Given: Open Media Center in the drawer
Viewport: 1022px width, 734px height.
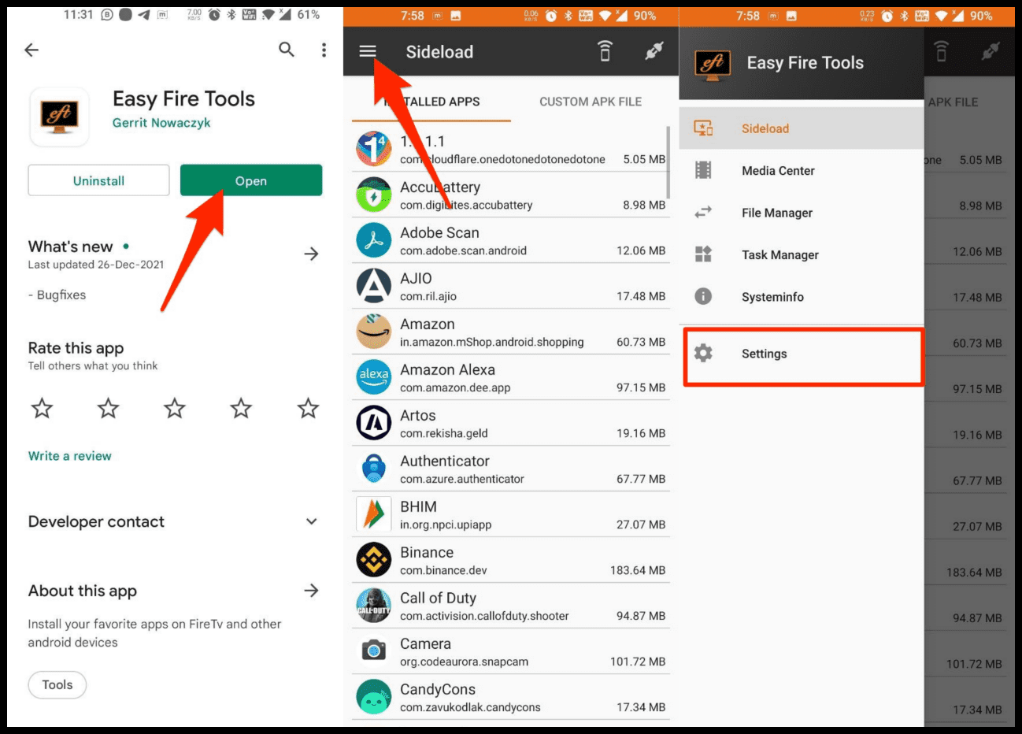Looking at the screenshot, I should tap(801, 170).
